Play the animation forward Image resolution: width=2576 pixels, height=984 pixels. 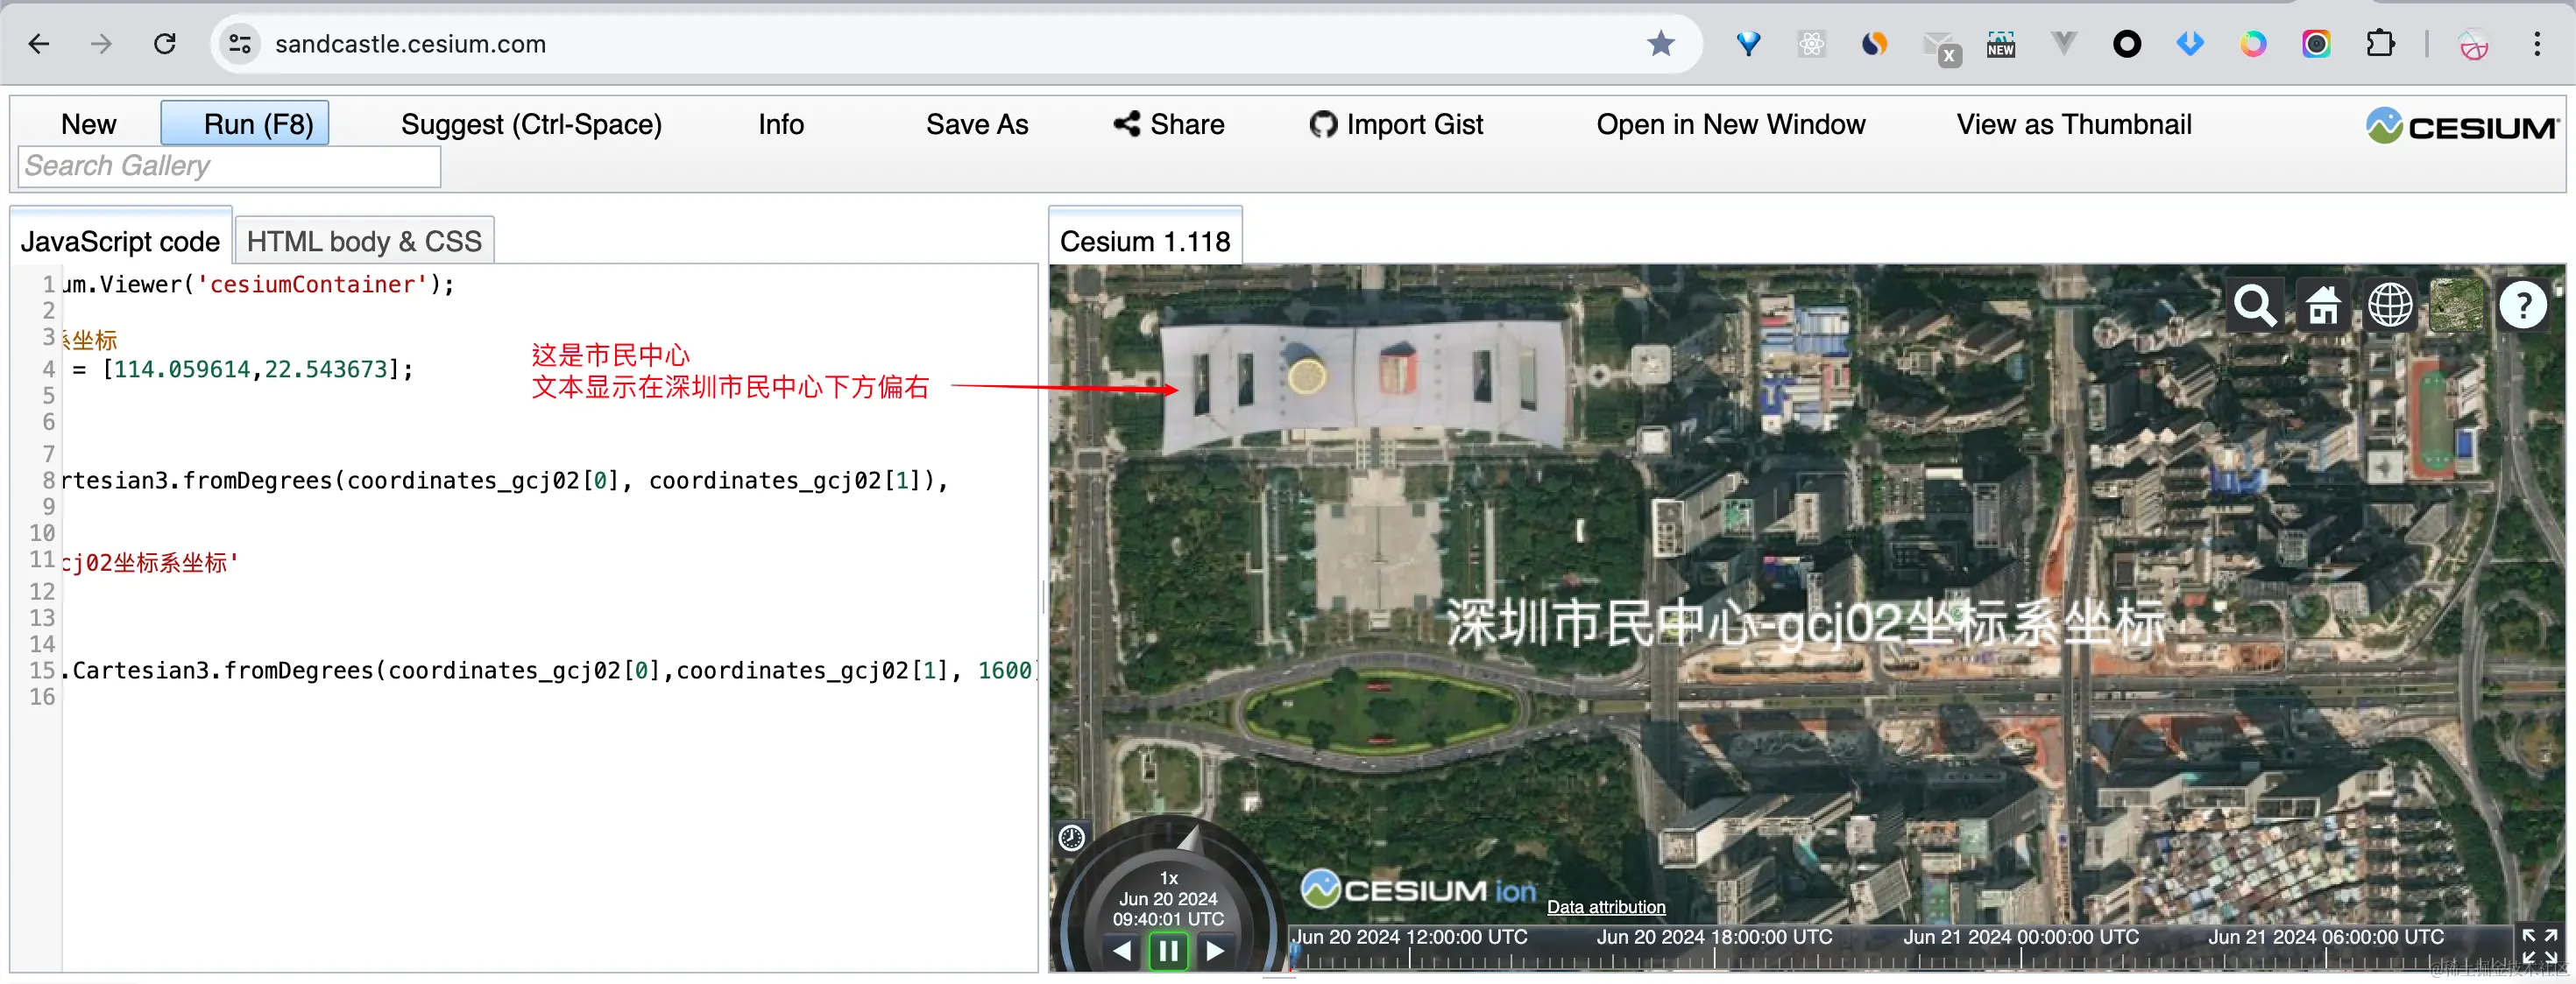pyautogui.click(x=1215, y=950)
